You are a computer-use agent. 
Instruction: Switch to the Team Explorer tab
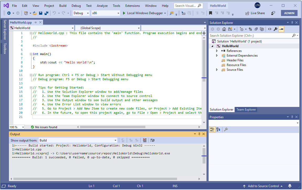tap(246, 110)
